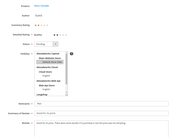Open the Hero Hoodie product link
This screenshot has width=192, height=137.
[42, 6]
